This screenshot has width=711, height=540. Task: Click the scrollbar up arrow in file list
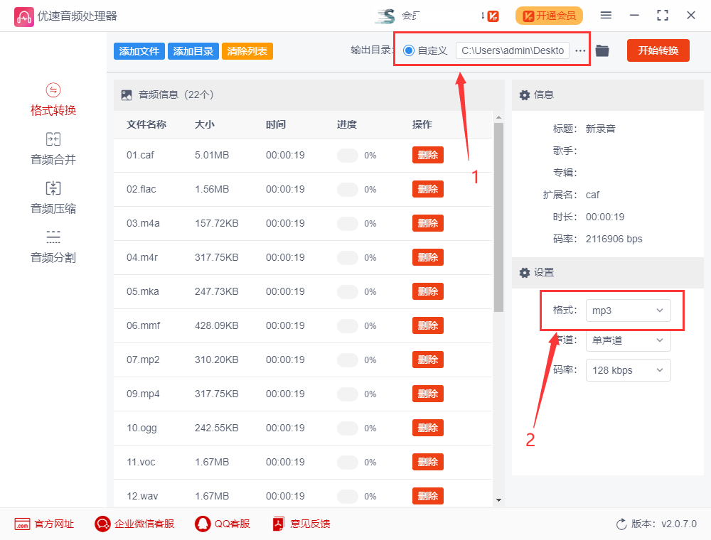498,117
